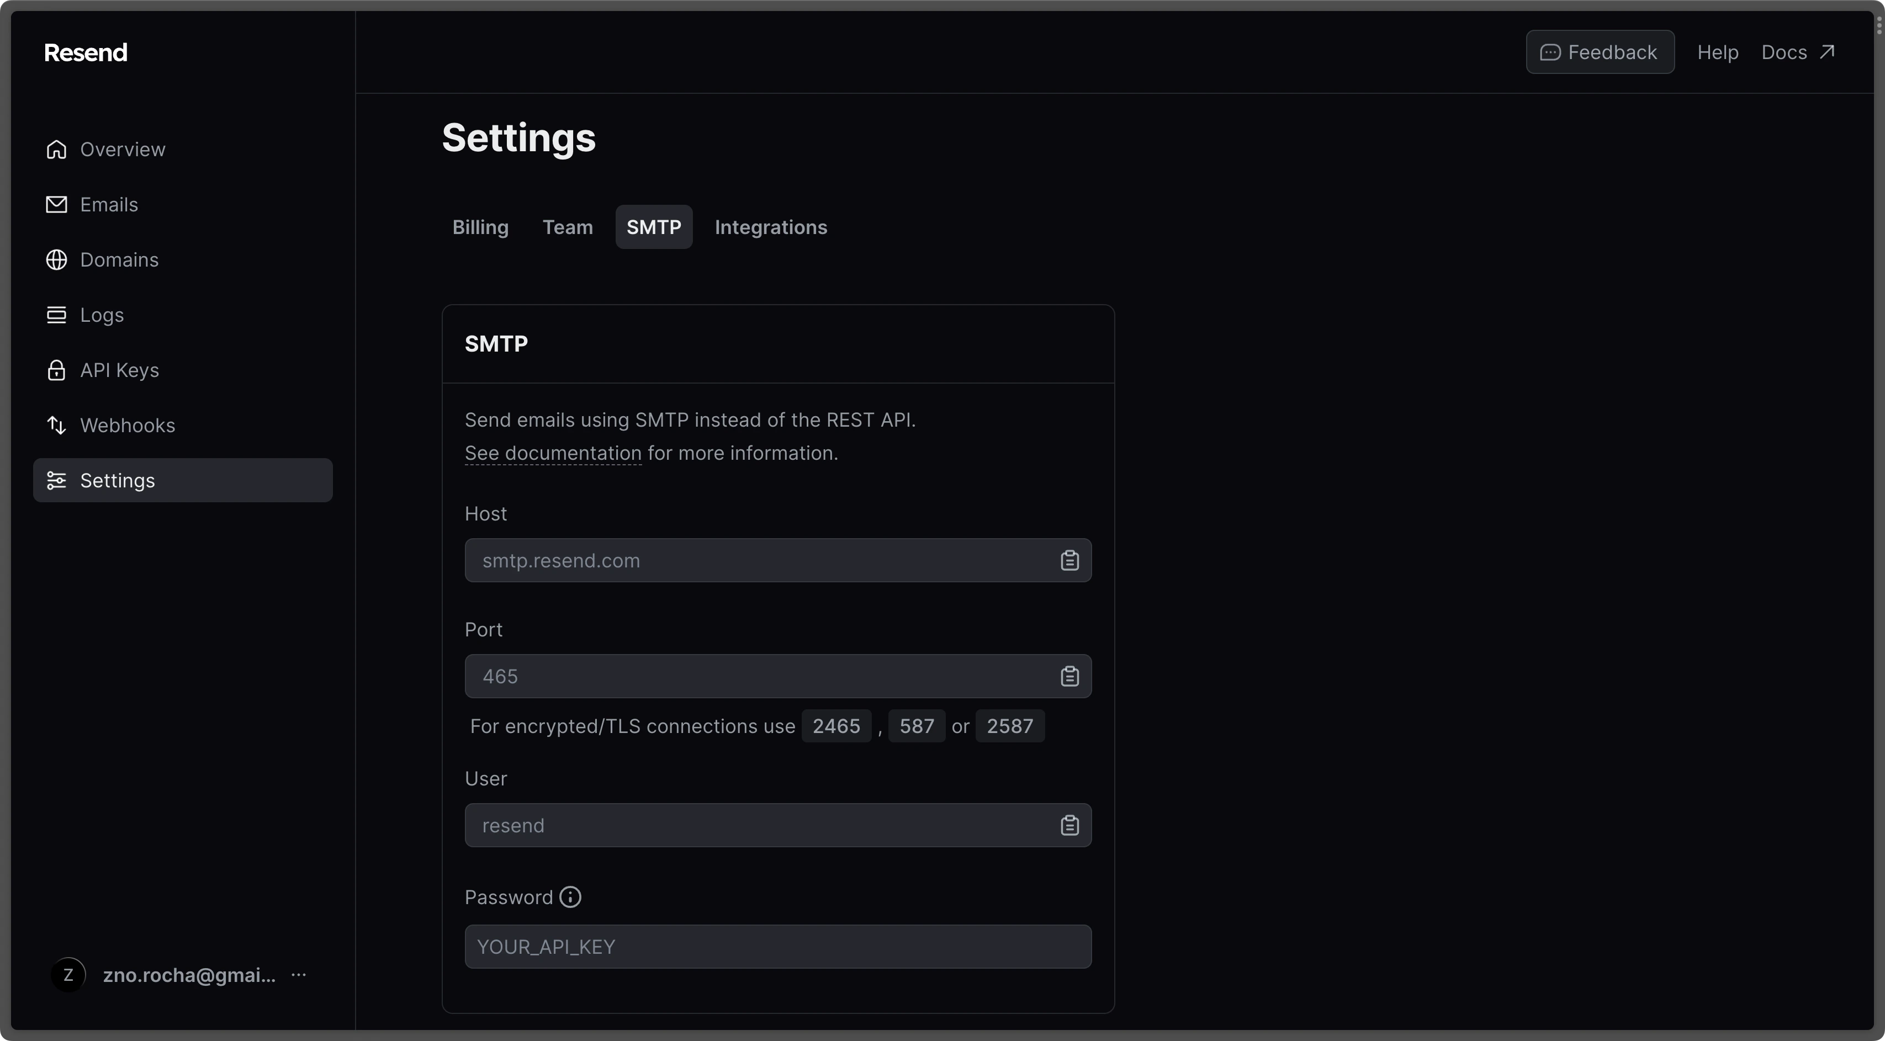The height and width of the screenshot is (1041, 1885).
Task: Click the Domains globe icon
Action: [56, 260]
